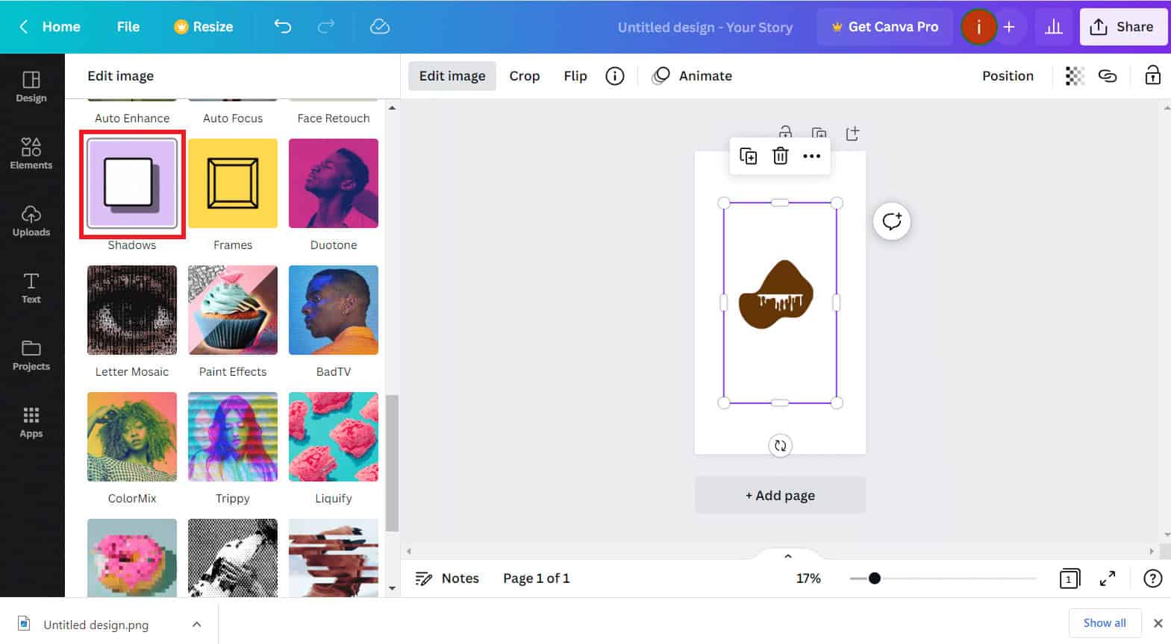Select the pixelated donut effect thumbnail
The image size is (1171, 644).
[132, 558]
